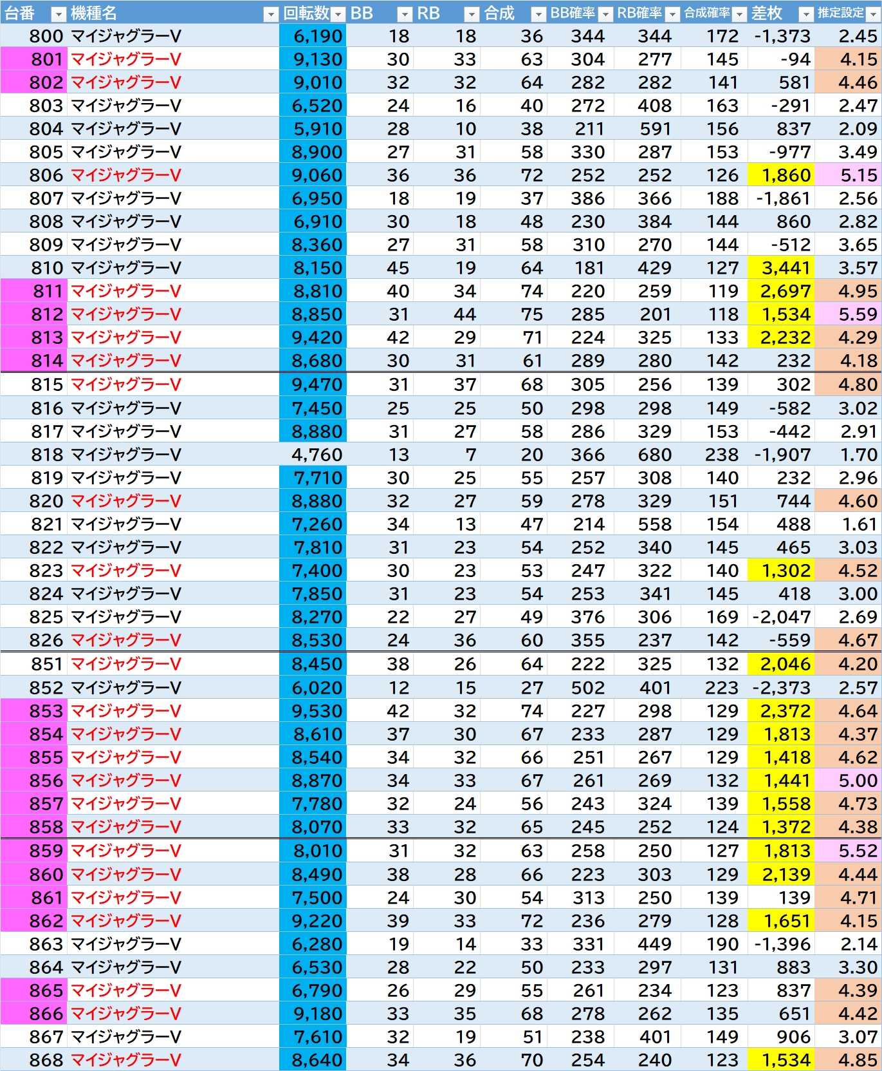Select the machine number cell 818
The image size is (882, 1071).
[x=33, y=455]
